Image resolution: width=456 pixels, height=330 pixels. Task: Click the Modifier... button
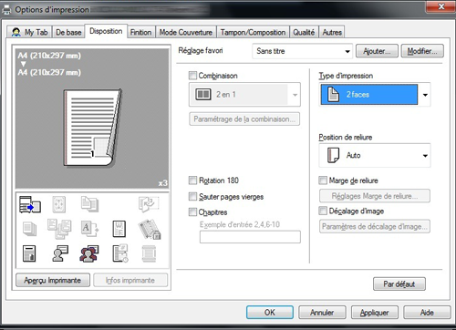422,51
